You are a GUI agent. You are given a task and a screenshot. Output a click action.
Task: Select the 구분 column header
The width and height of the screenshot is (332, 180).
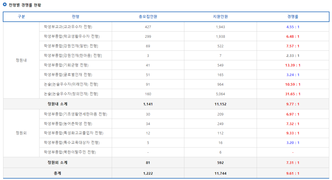21,16
